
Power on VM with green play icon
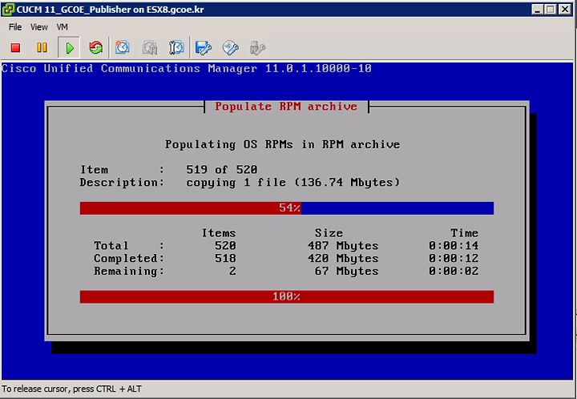pyautogui.click(x=69, y=47)
